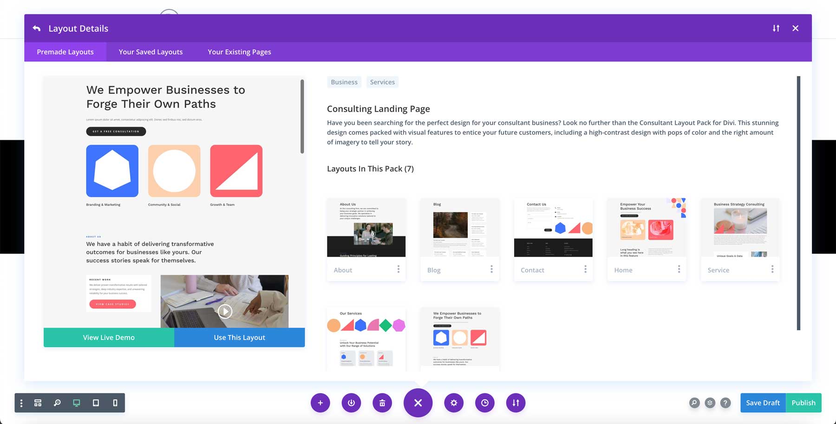Zoom out using the magnifier icon in the toolbar
This screenshot has width=836, height=424.
(57, 403)
